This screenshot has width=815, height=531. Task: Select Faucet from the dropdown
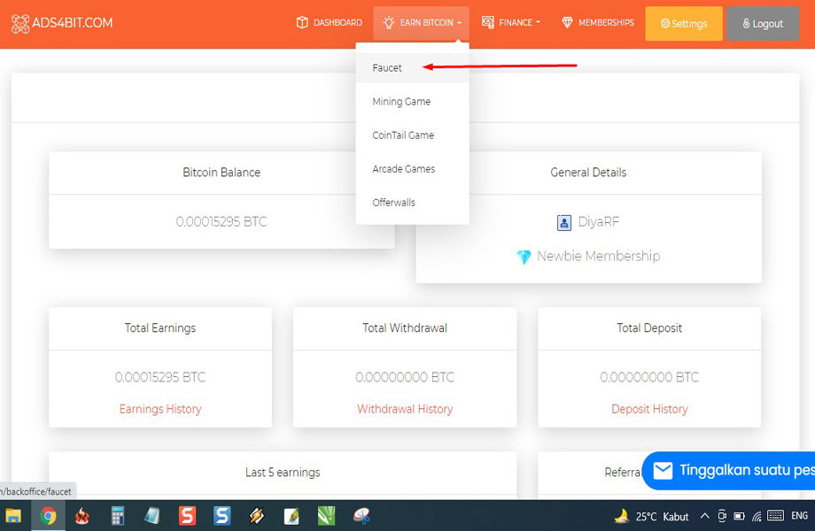point(387,68)
